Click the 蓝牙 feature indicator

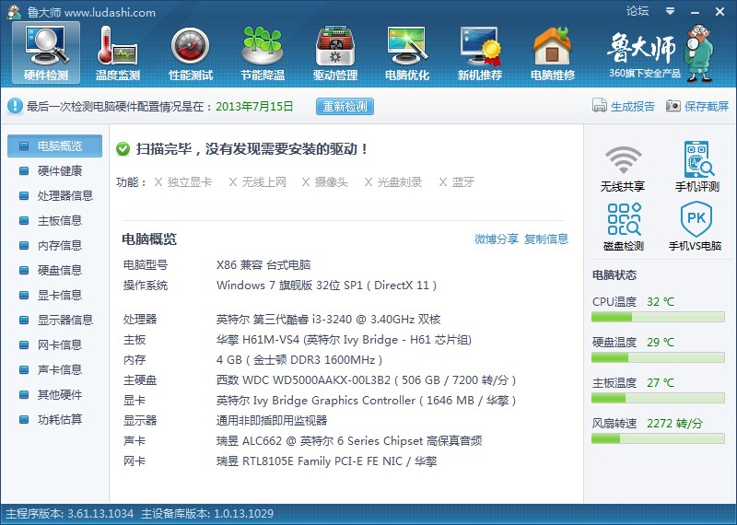(457, 181)
